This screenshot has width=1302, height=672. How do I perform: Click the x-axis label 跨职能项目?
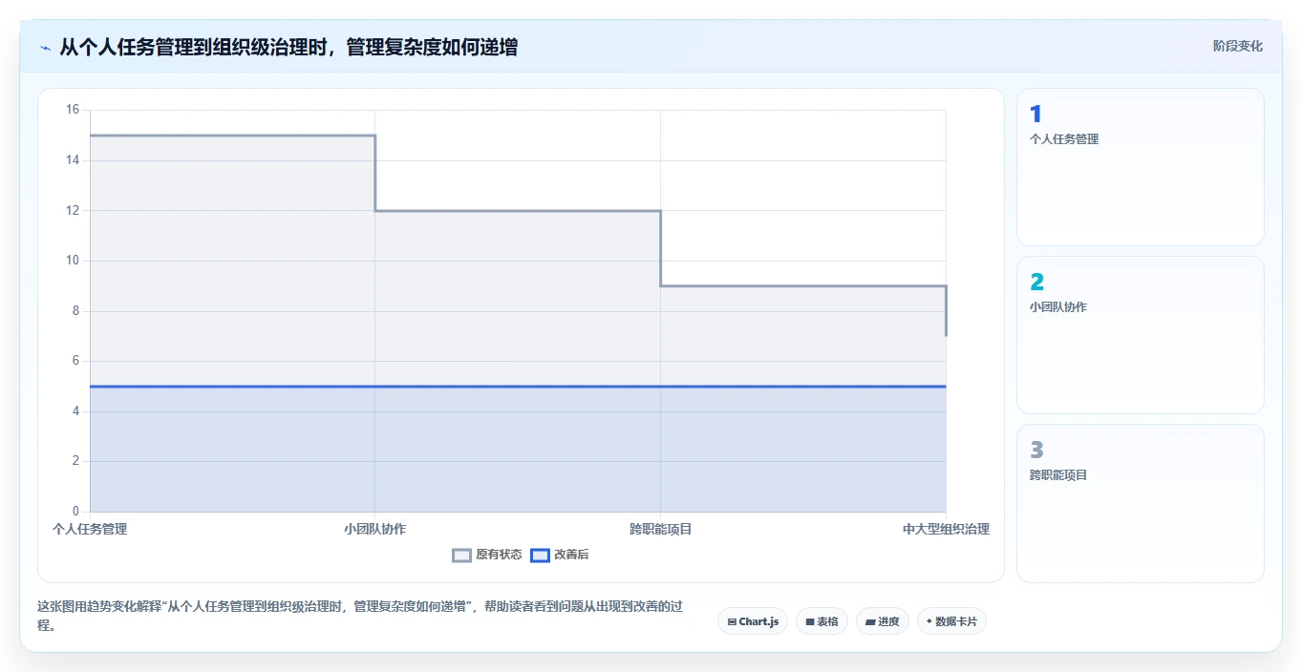pos(660,529)
